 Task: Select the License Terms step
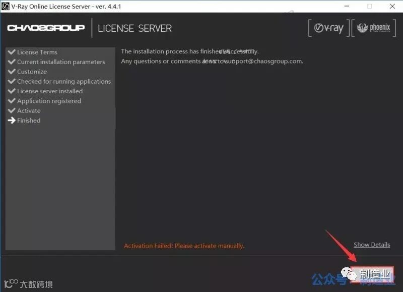[x=37, y=52]
